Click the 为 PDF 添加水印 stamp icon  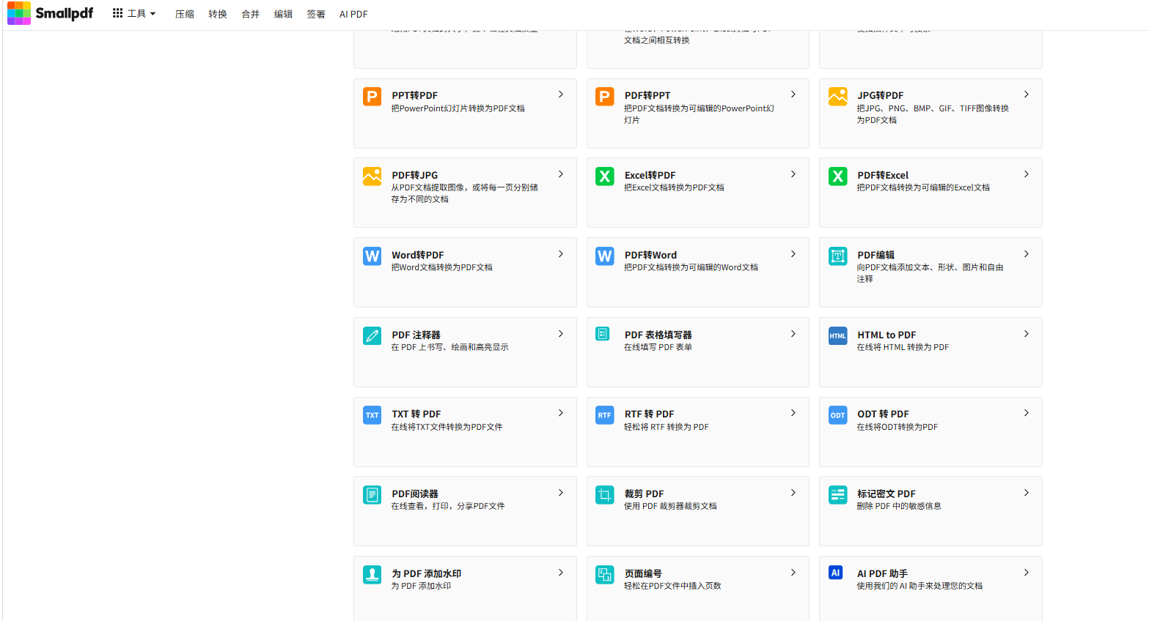(372, 575)
